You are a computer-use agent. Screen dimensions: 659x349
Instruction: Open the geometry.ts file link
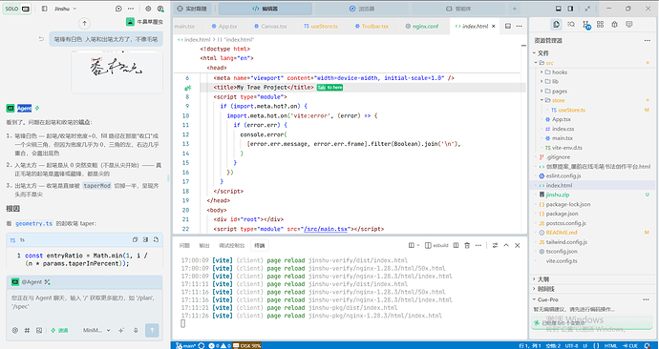click(x=34, y=223)
